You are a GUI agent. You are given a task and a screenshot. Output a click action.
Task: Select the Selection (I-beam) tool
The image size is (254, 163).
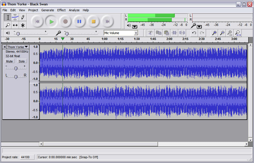click(x=8, y=17)
